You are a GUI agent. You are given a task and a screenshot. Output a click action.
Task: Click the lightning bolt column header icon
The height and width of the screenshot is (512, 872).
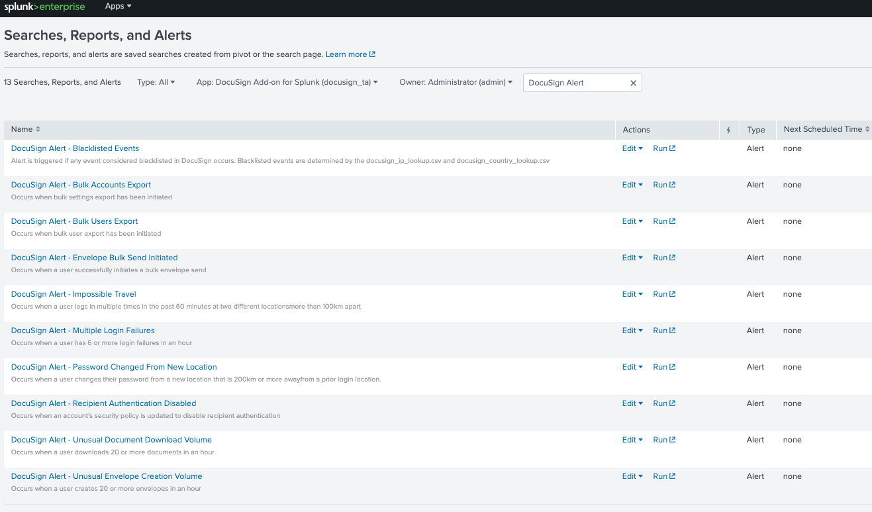tap(728, 130)
